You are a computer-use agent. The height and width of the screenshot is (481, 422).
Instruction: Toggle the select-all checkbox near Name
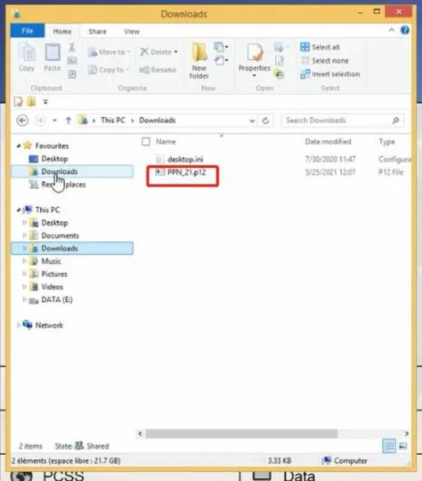click(x=146, y=142)
